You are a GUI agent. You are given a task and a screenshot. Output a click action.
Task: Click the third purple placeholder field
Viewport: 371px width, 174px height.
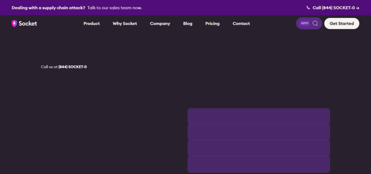259,149
